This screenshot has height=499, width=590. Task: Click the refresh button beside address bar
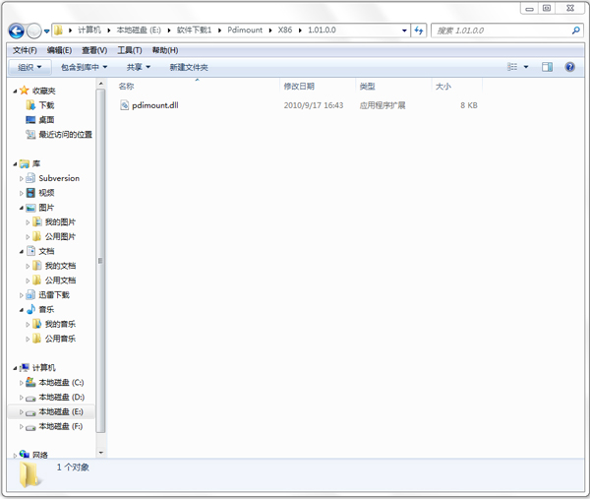(420, 31)
